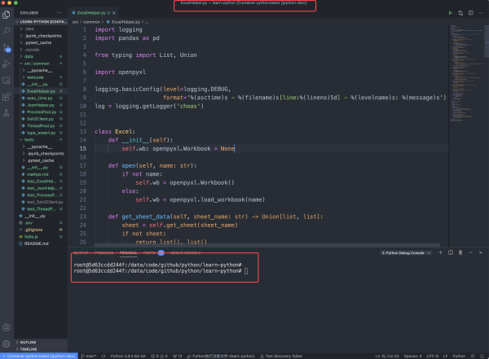Collapse the tests folder
Image resolution: width=489 pixels, height=359 pixels.
click(29, 139)
